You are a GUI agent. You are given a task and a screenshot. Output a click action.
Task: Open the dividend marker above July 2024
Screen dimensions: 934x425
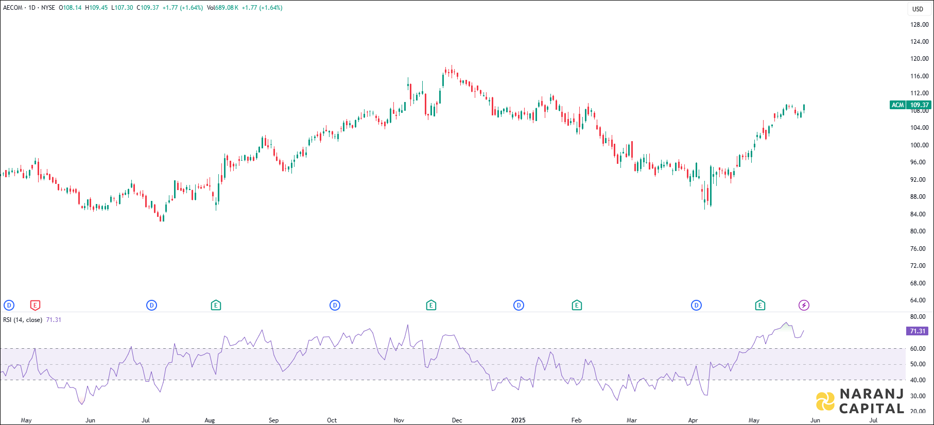tap(151, 305)
